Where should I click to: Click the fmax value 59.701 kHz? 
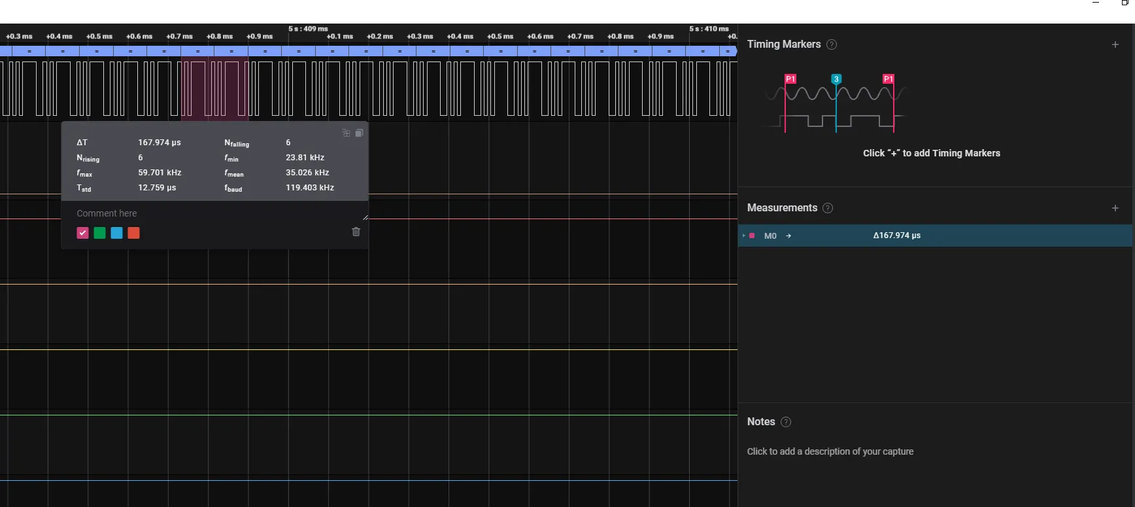tap(160, 172)
